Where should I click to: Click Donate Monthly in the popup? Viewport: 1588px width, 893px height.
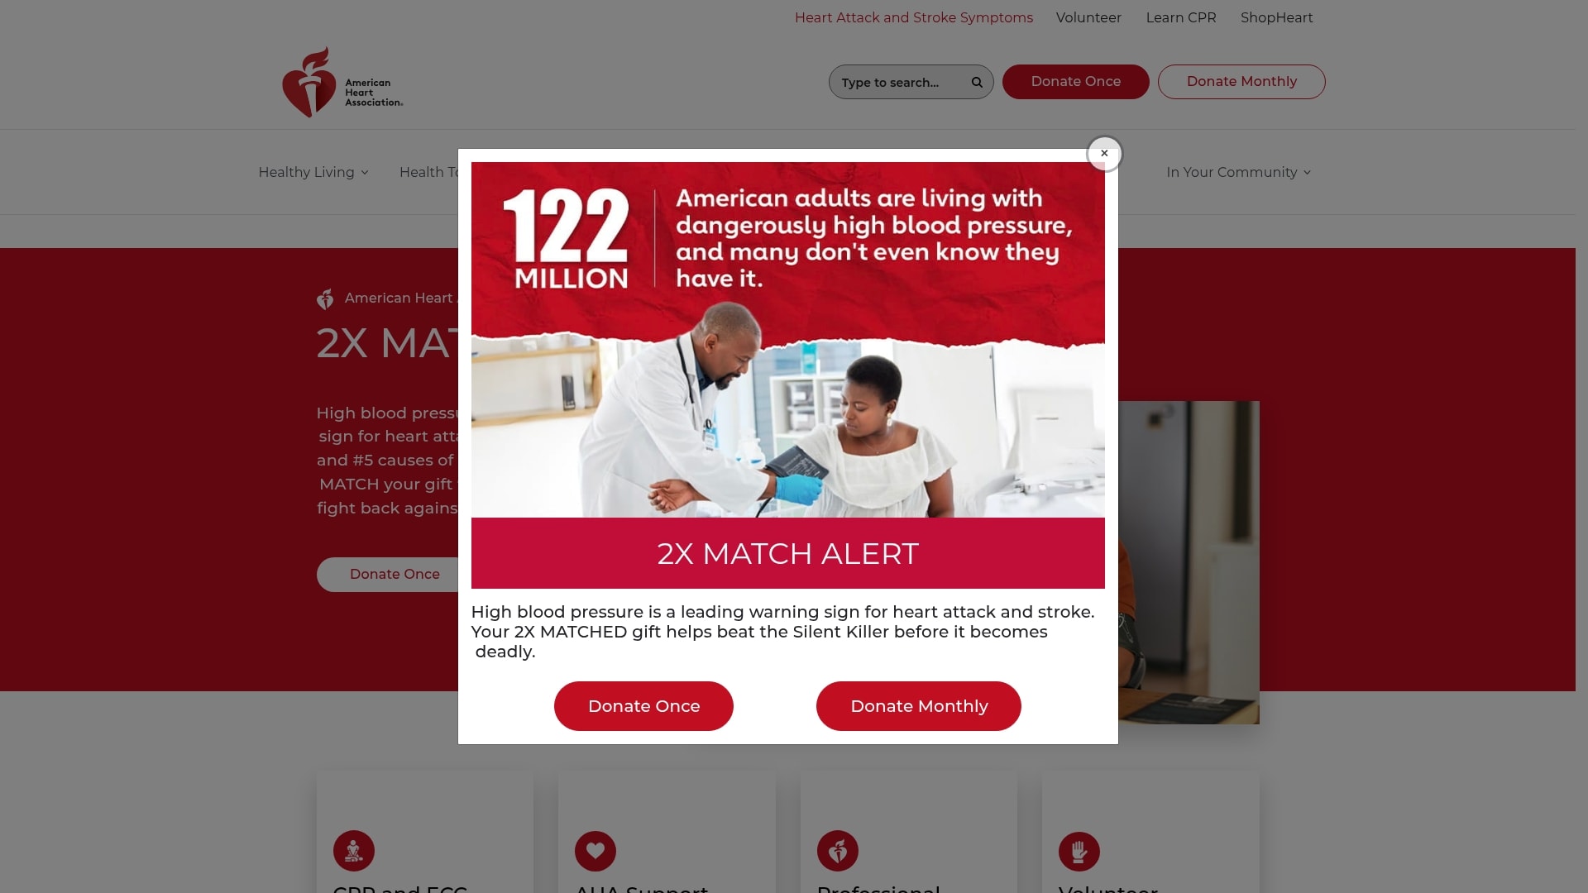pyautogui.click(x=919, y=706)
